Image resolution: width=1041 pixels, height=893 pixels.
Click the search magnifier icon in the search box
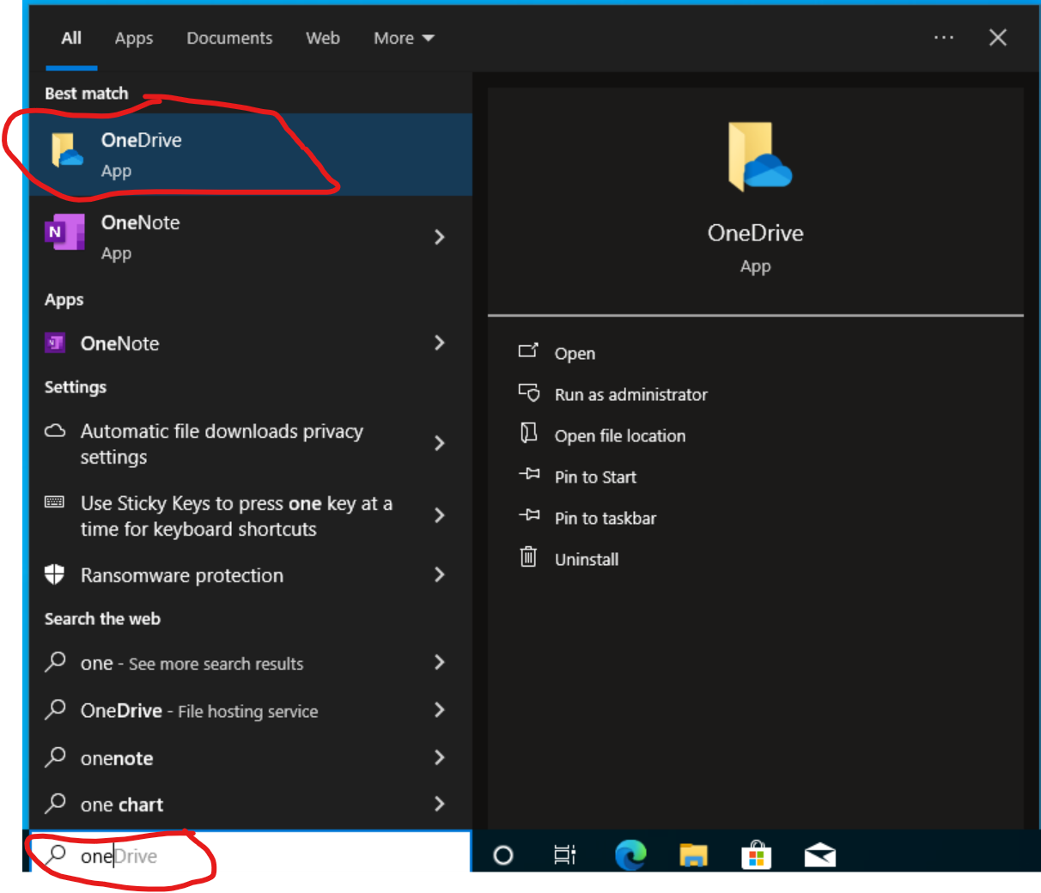56,854
